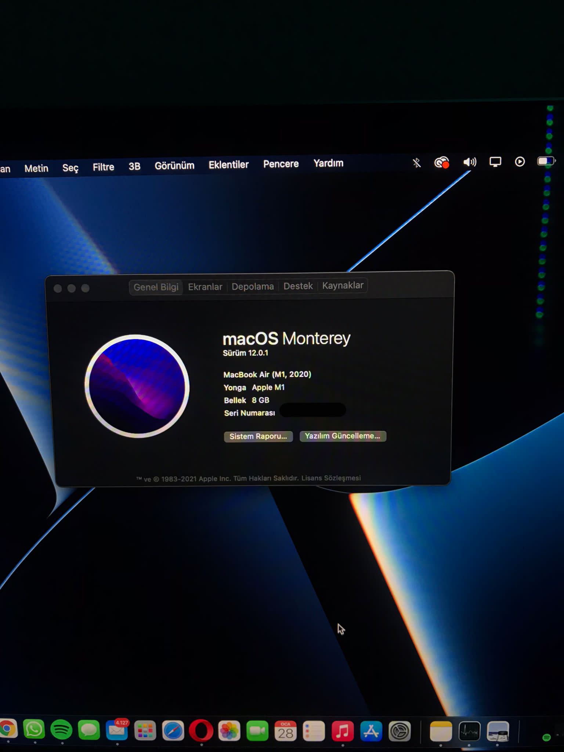Open the Pencere menu

pos(281,164)
